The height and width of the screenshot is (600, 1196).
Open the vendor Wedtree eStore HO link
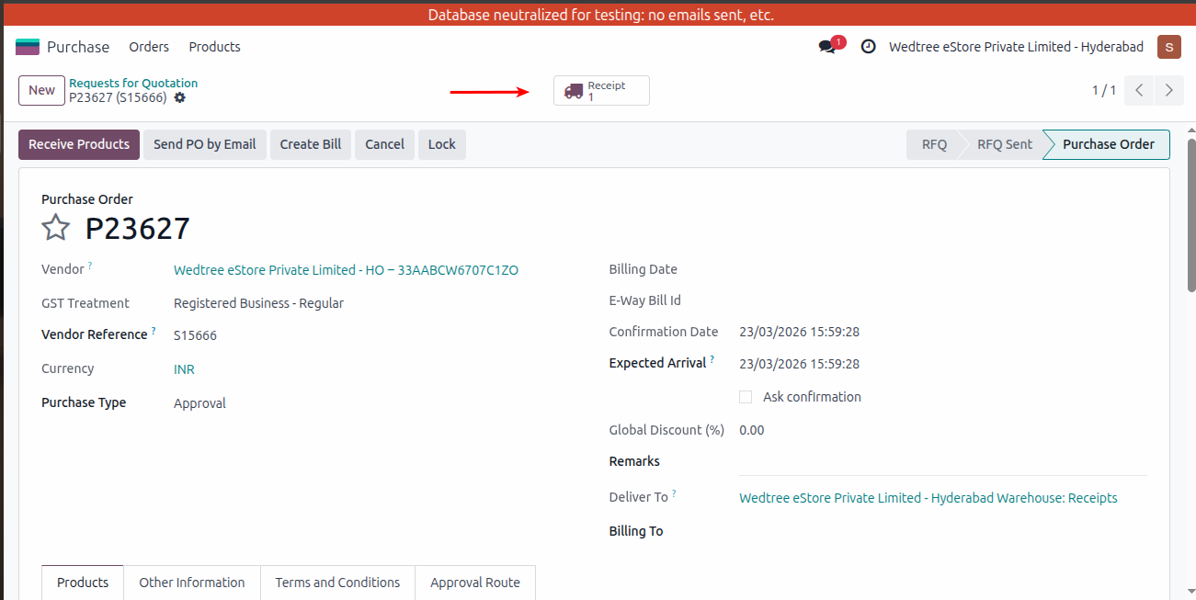click(346, 270)
